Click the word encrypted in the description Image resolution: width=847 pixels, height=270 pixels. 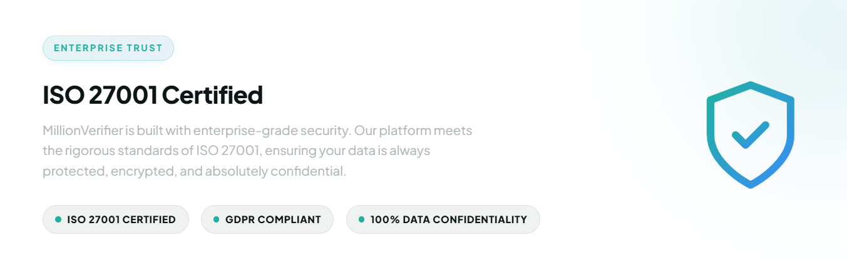[143, 171]
